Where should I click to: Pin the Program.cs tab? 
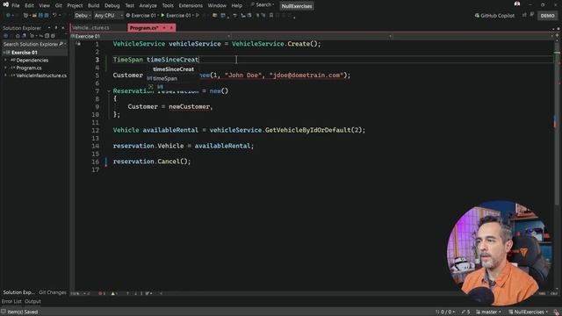click(x=164, y=28)
